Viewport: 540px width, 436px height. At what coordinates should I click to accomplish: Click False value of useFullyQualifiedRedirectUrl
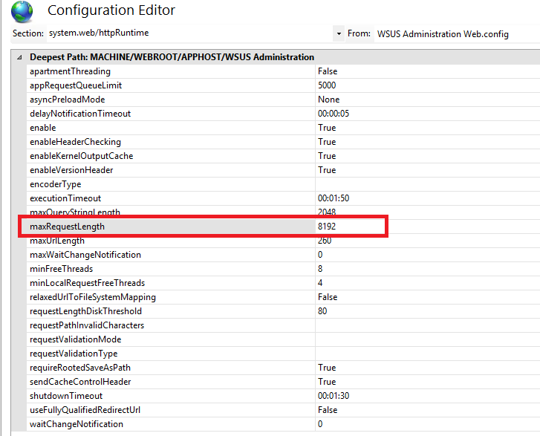(328, 410)
